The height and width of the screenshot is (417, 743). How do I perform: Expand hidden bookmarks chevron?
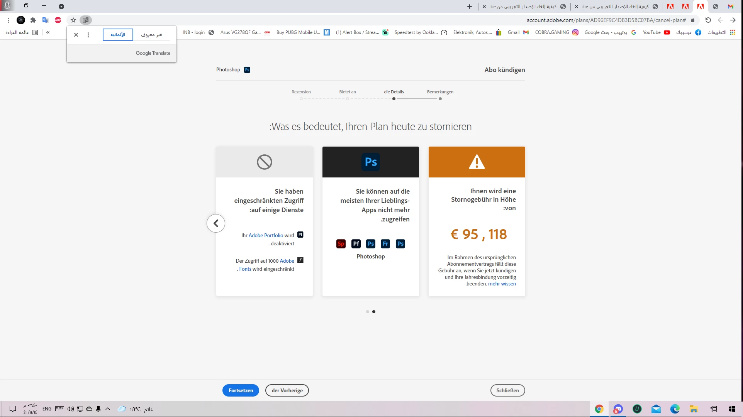point(48,32)
